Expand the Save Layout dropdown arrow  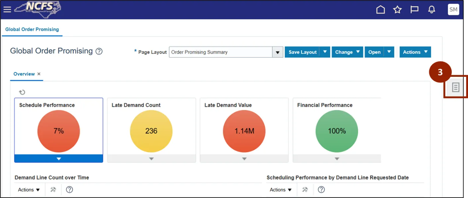pos(325,52)
